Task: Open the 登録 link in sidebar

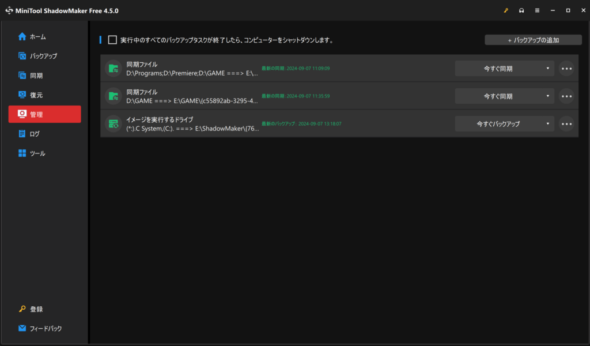Action: coord(36,309)
